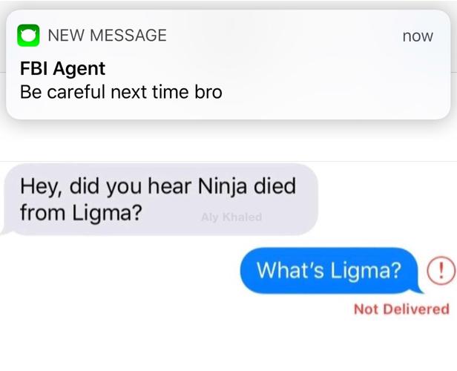Tap the 'Not Delivered' status text
This screenshot has height=371, width=457.
click(401, 309)
